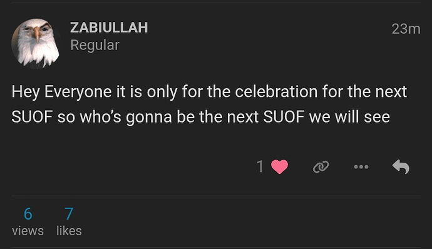Click the number 6 above views
Image resolution: width=432 pixels, height=249 pixels.
[28, 214]
